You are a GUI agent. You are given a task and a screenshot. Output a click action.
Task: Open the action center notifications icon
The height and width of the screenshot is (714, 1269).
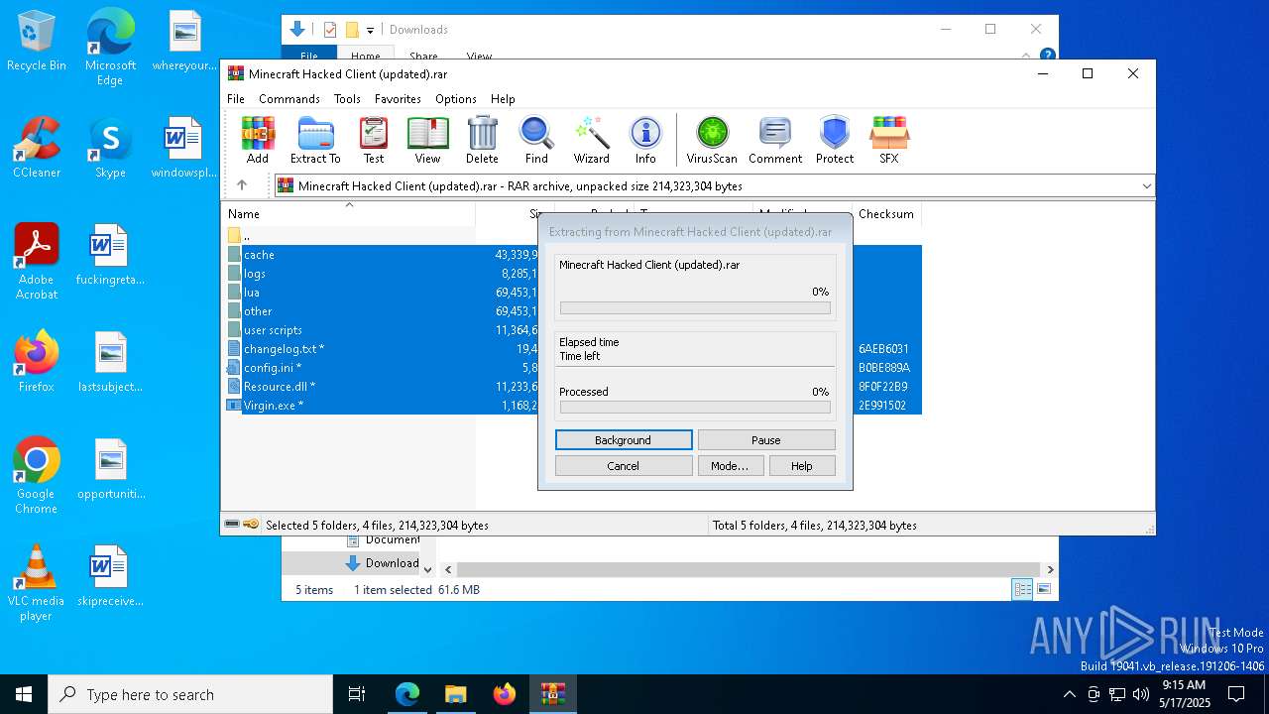[1236, 694]
